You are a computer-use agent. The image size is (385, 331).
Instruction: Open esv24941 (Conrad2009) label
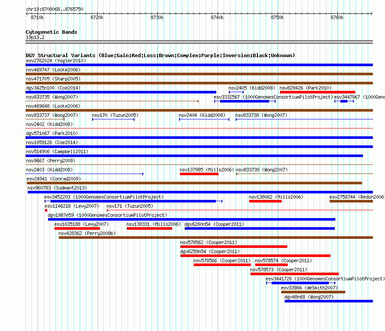[x=54, y=179]
